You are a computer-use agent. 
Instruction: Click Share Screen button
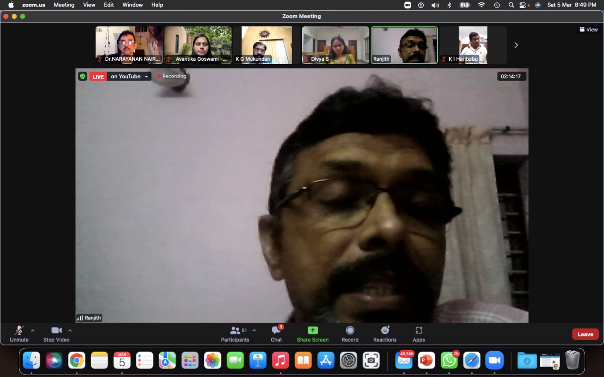(312, 334)
